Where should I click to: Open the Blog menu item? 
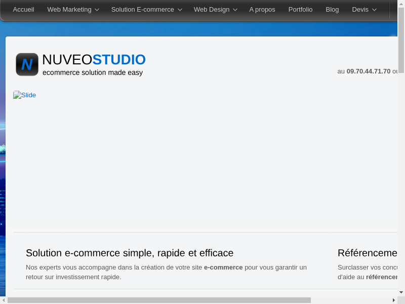tap(332, 10)
